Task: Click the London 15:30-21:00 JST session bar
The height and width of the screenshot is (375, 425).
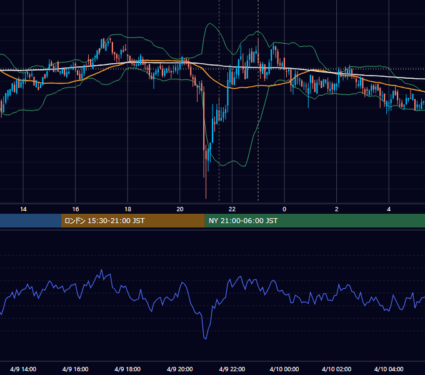Action: (132, 221)
